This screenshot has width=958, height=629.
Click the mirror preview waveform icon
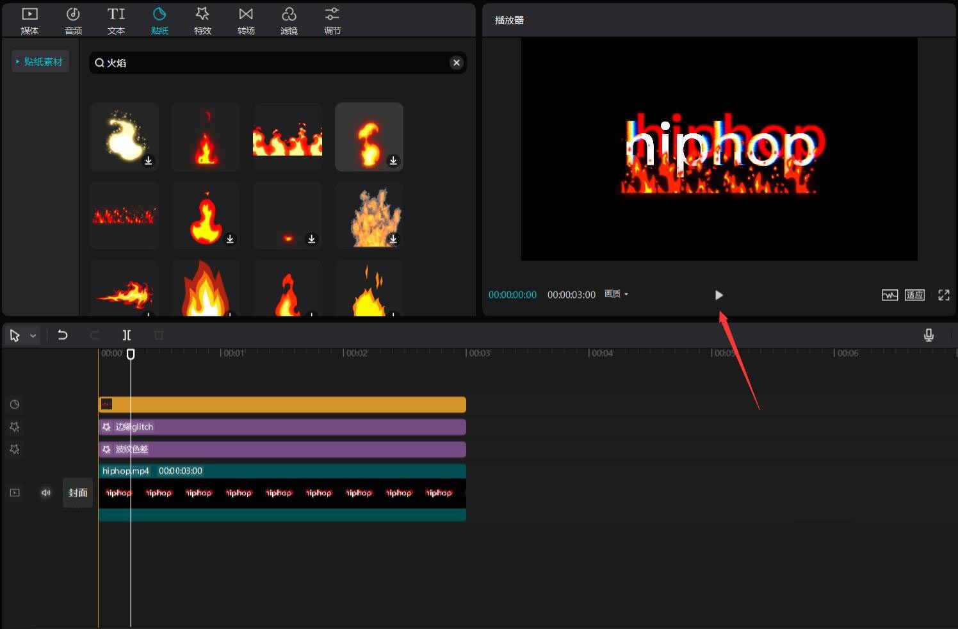tap(889, 295)
